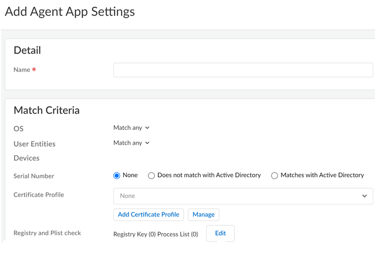Click the Manage certificate profiles button
This screenshot has height=254, width=376.
pyautogui.click(x=204, y=214)
